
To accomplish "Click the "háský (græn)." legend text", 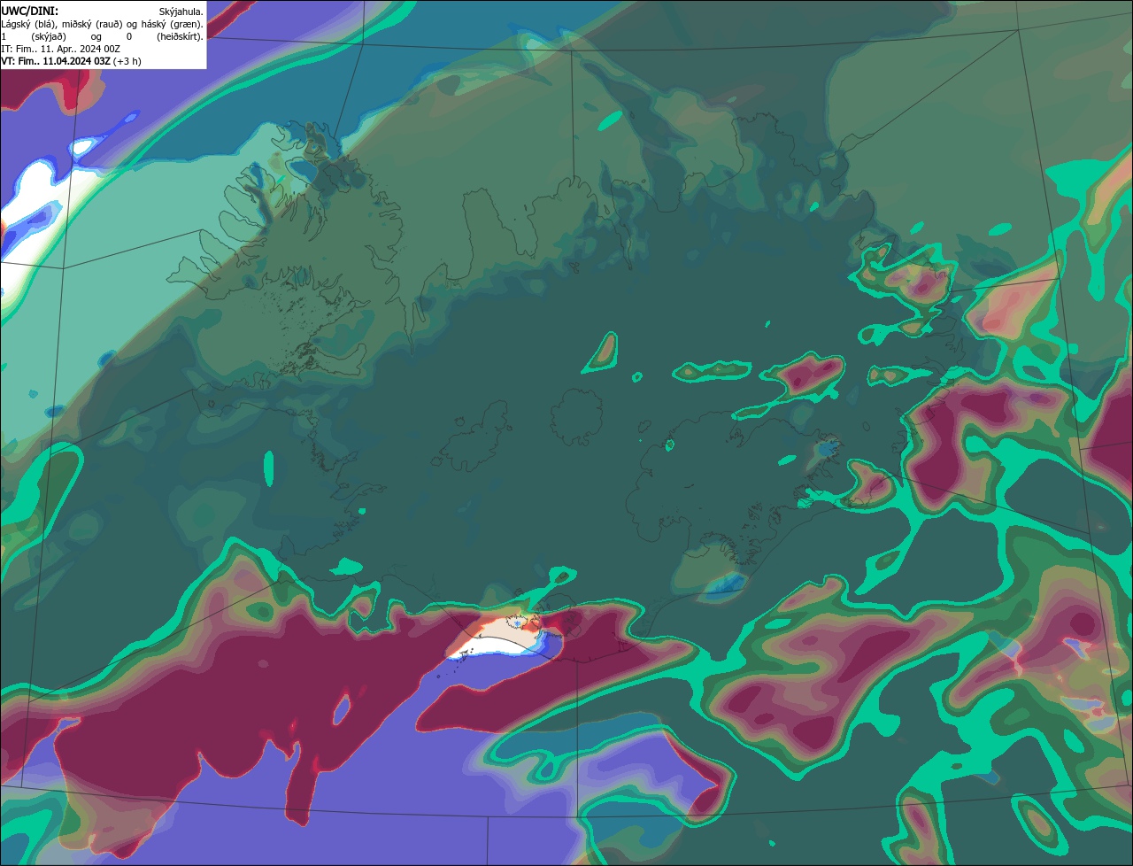I will (173, 25).
